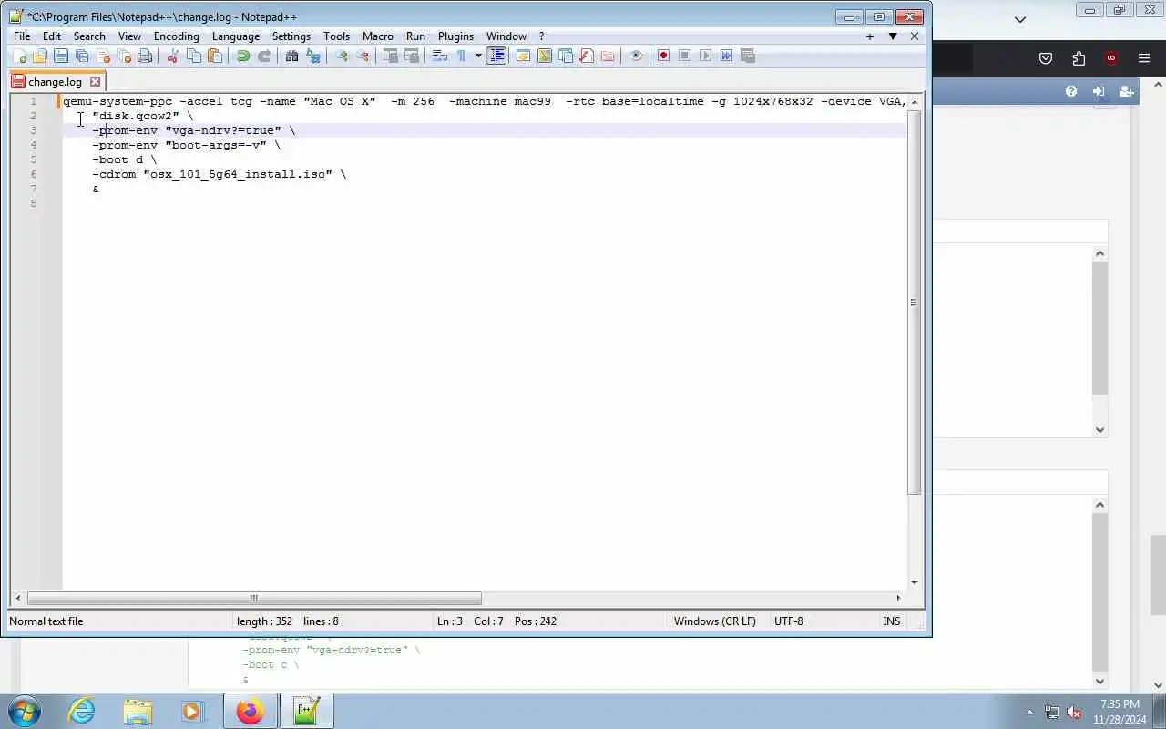1166x729 pixels.
Task: Toggle synchronize vertical scrolling
Action: coord(390,56)
